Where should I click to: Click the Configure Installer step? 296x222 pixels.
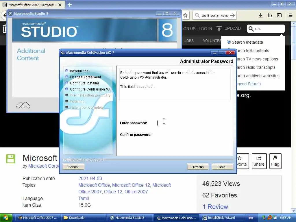coord(84,83)
